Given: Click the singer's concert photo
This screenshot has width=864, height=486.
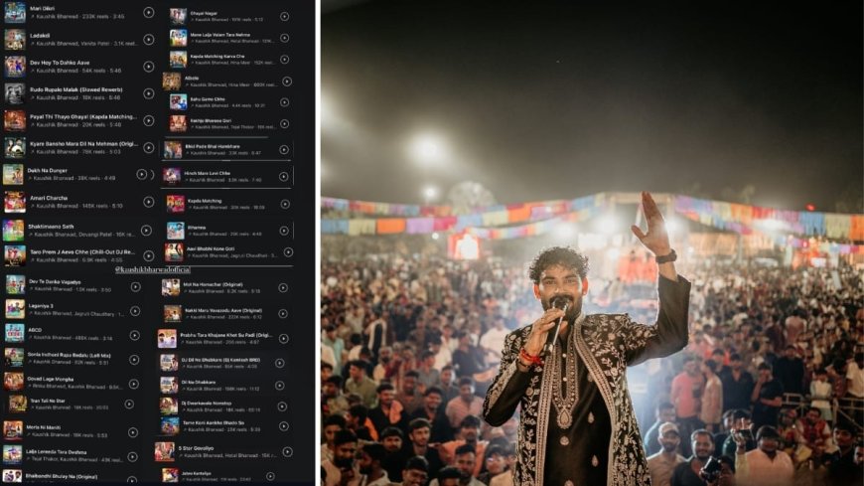Looking at the screenshot, I should [592, 243].
